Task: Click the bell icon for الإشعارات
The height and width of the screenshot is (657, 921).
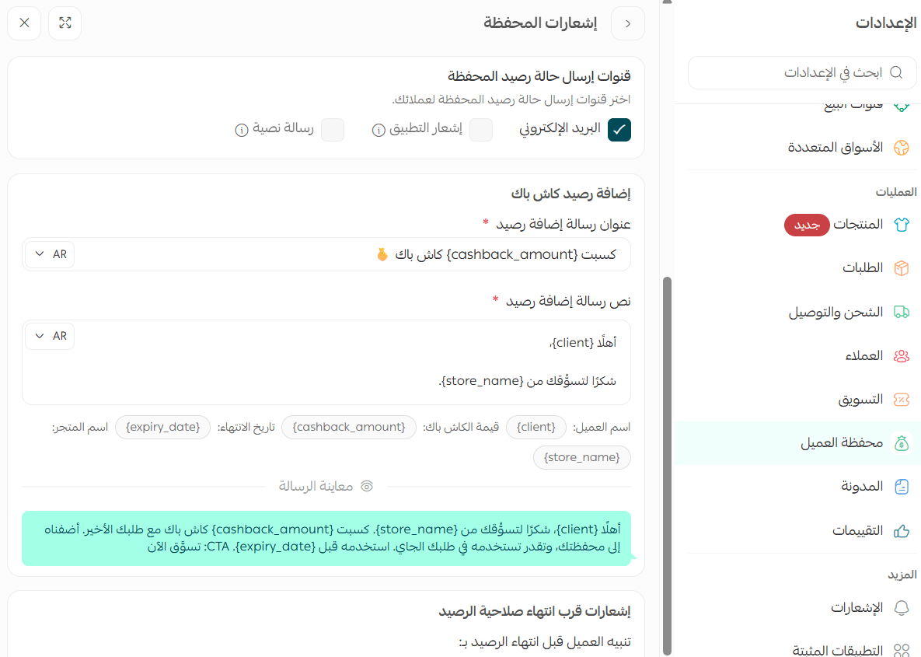Action: (901, 608)
